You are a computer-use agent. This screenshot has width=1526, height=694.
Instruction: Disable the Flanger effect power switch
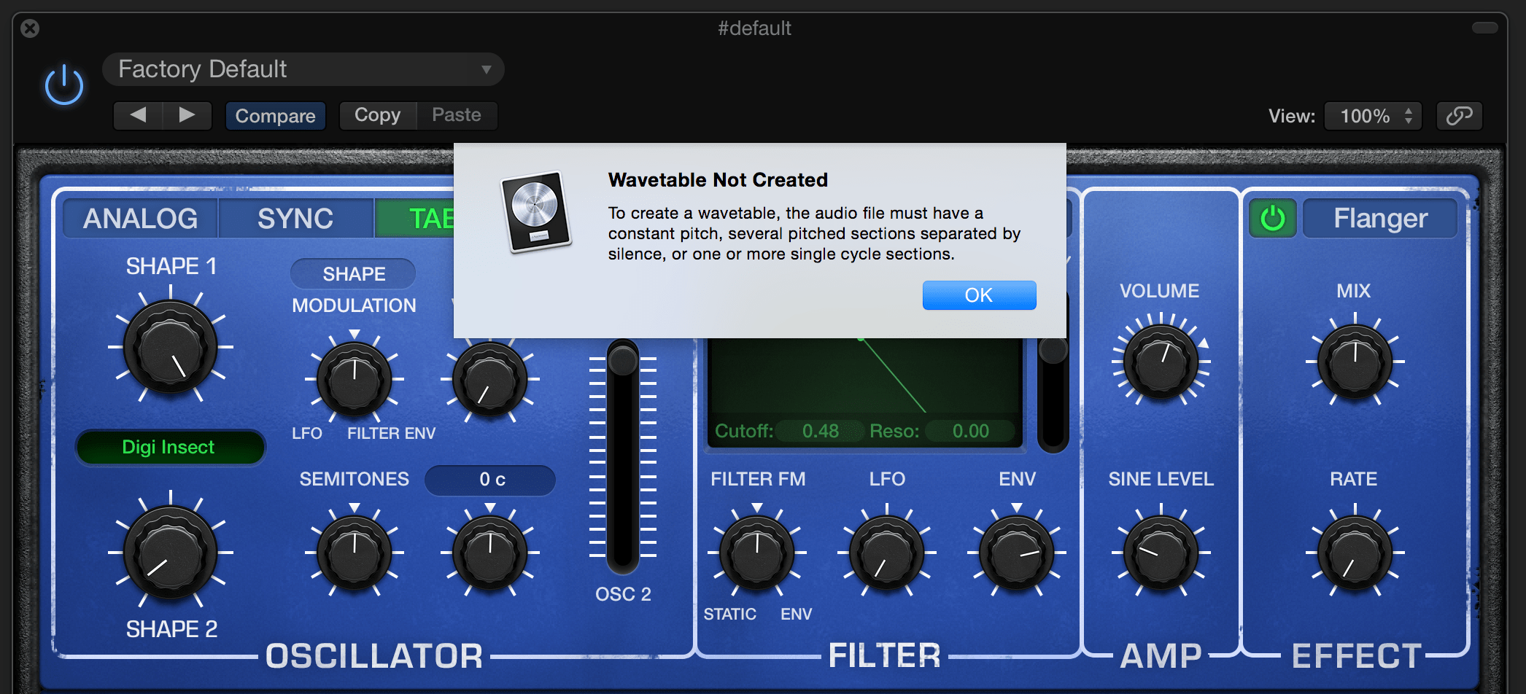(x=1272, y=217)
